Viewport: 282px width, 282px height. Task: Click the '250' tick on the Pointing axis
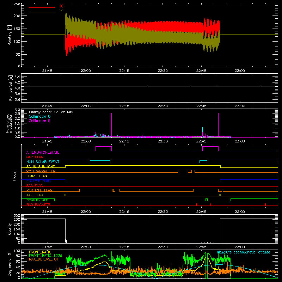(x=17, y=4)
